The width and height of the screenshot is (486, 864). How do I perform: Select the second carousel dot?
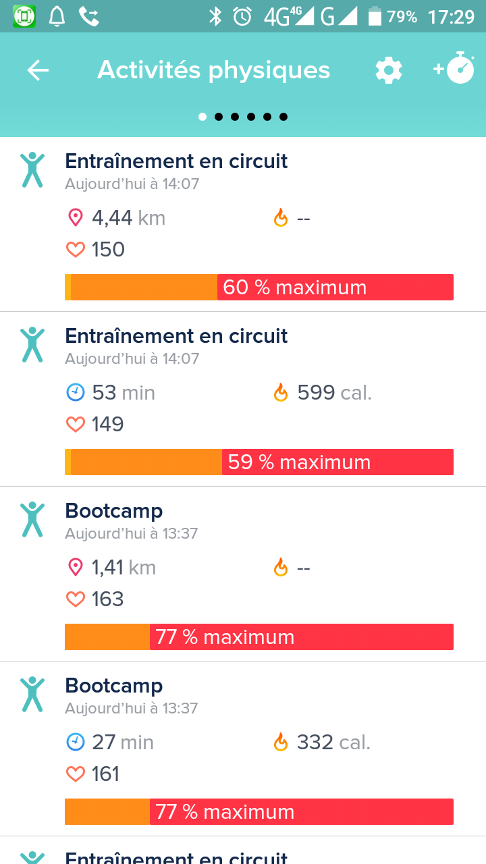219,117
